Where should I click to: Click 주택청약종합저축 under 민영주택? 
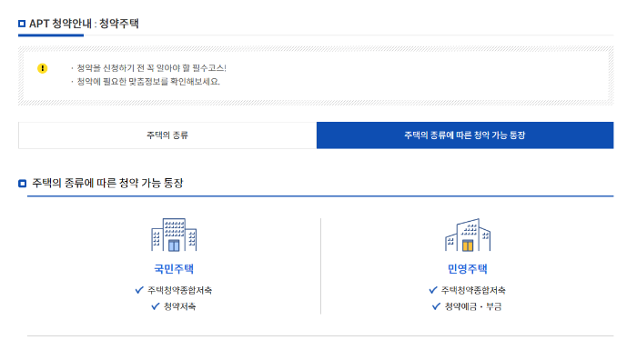(x=473, y=290)
